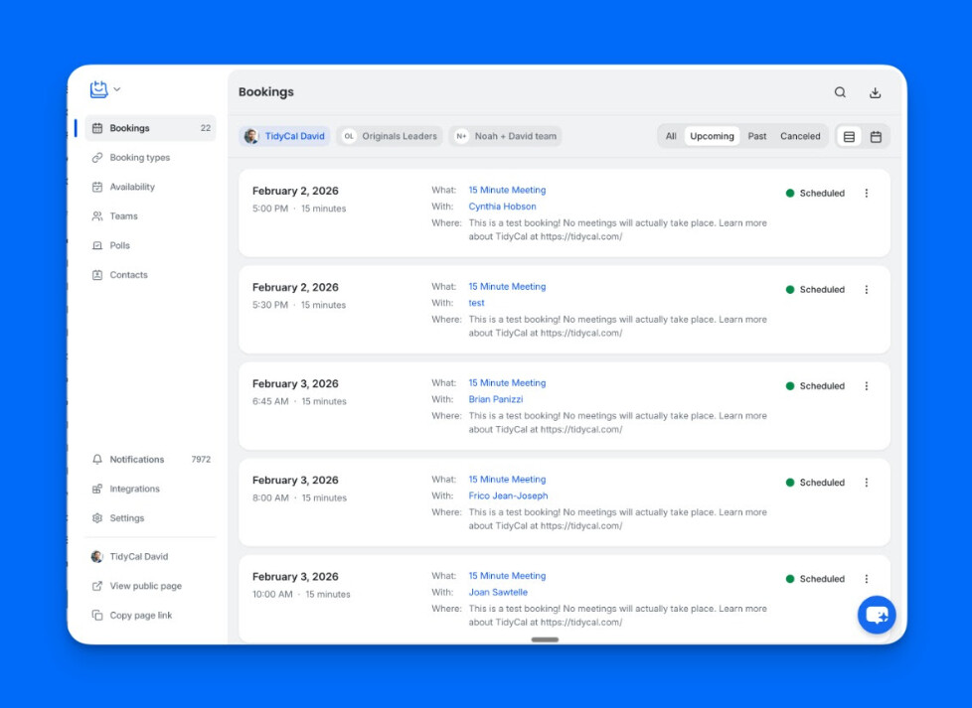972x708 pixels.
Task: Click the Polls icon in sidebar
Action: pos(97,245)
